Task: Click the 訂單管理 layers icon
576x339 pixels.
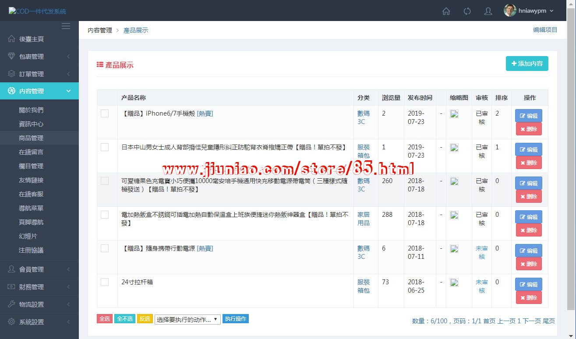Action: tap(11, 74)
